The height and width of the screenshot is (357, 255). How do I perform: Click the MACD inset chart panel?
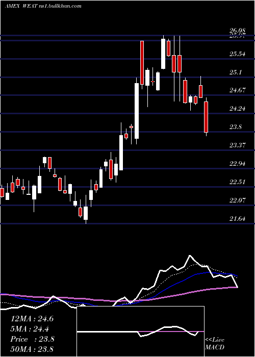pyautogui.click(x=140, y=331)
